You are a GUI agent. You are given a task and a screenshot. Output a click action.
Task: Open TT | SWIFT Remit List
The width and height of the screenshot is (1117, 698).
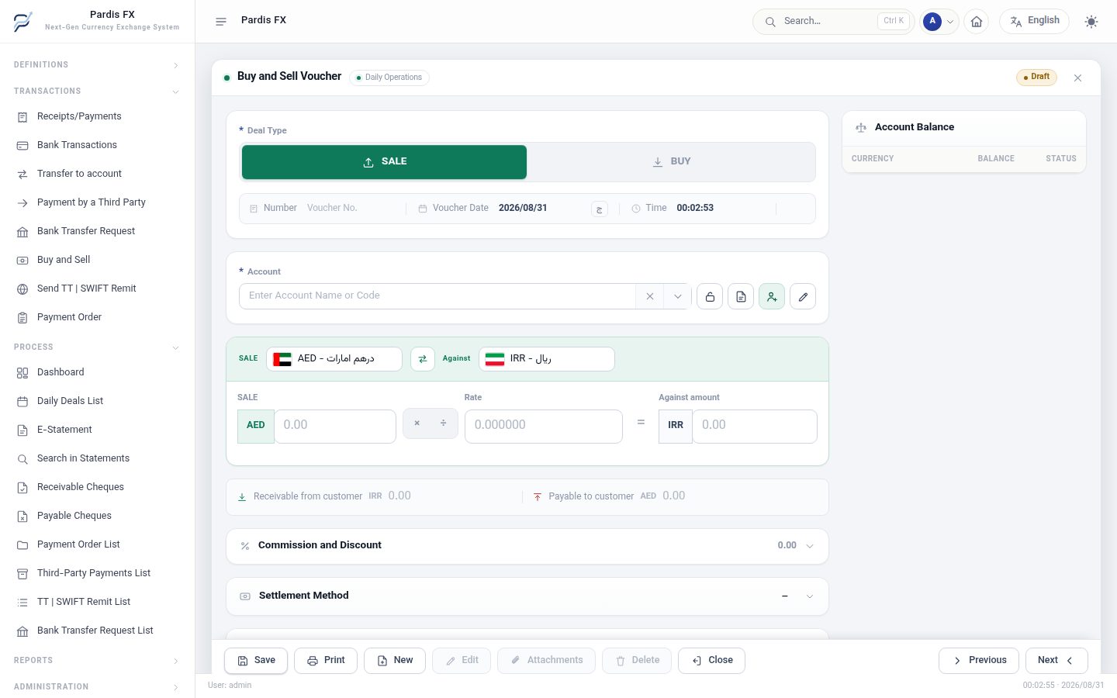(97, 603)
